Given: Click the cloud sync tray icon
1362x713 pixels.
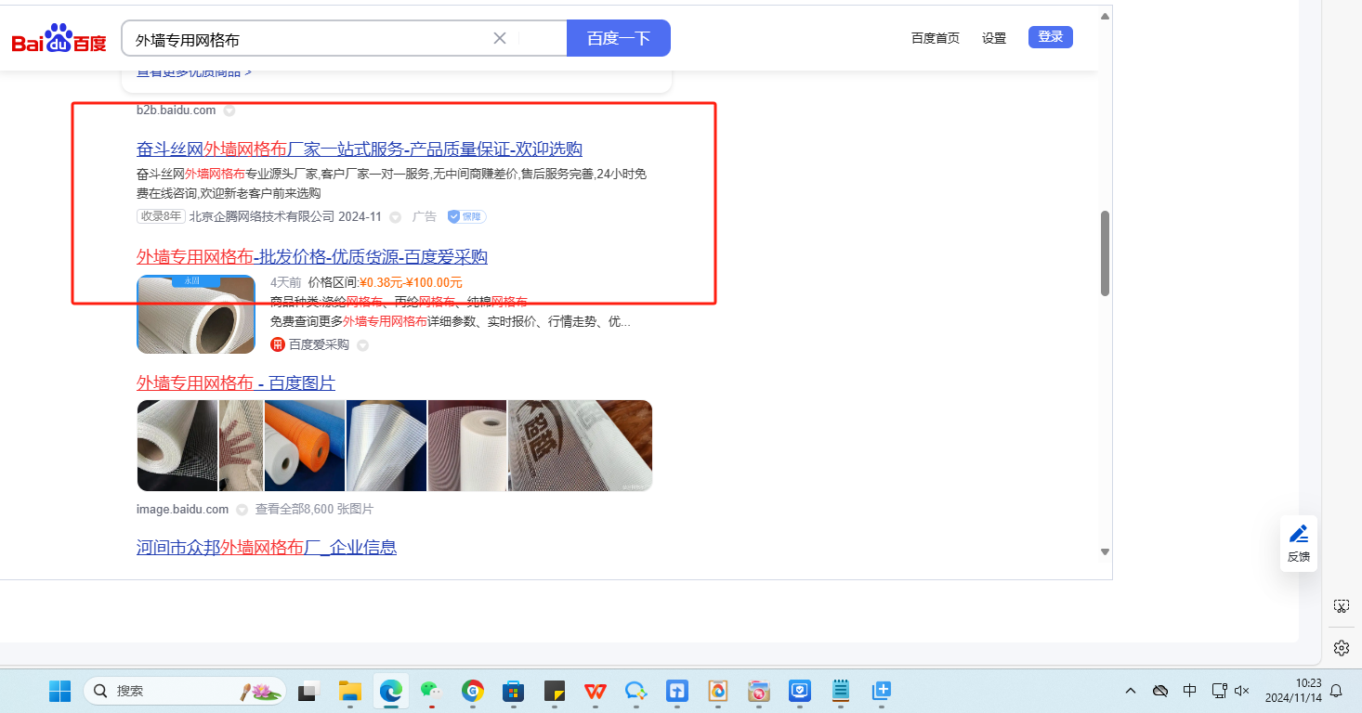Looking at the screenshot, I should click(x=1160, y=691).
